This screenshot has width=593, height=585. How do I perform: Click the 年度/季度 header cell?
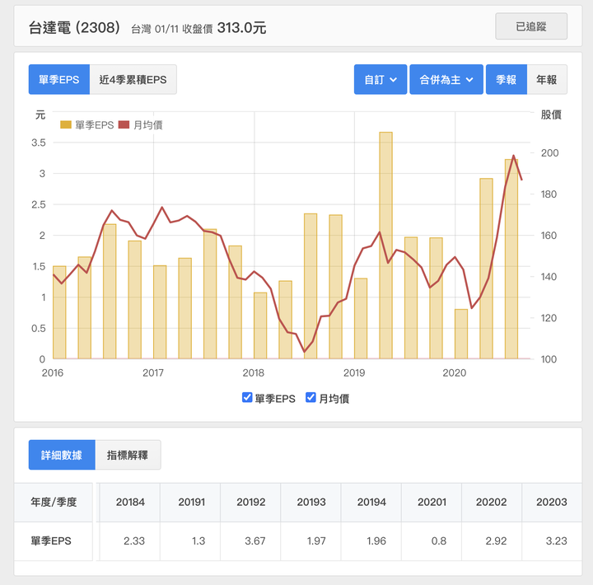(x=54, y=502)
